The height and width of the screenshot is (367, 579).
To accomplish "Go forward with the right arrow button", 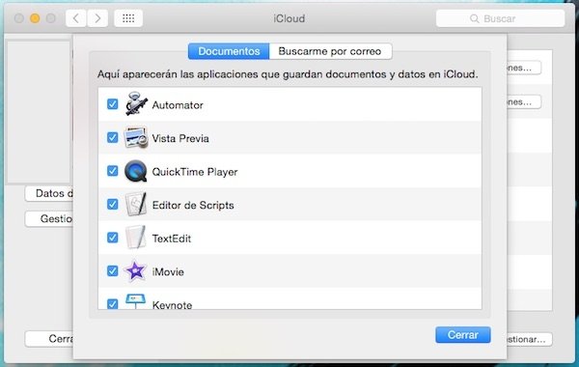I will 97,18.
